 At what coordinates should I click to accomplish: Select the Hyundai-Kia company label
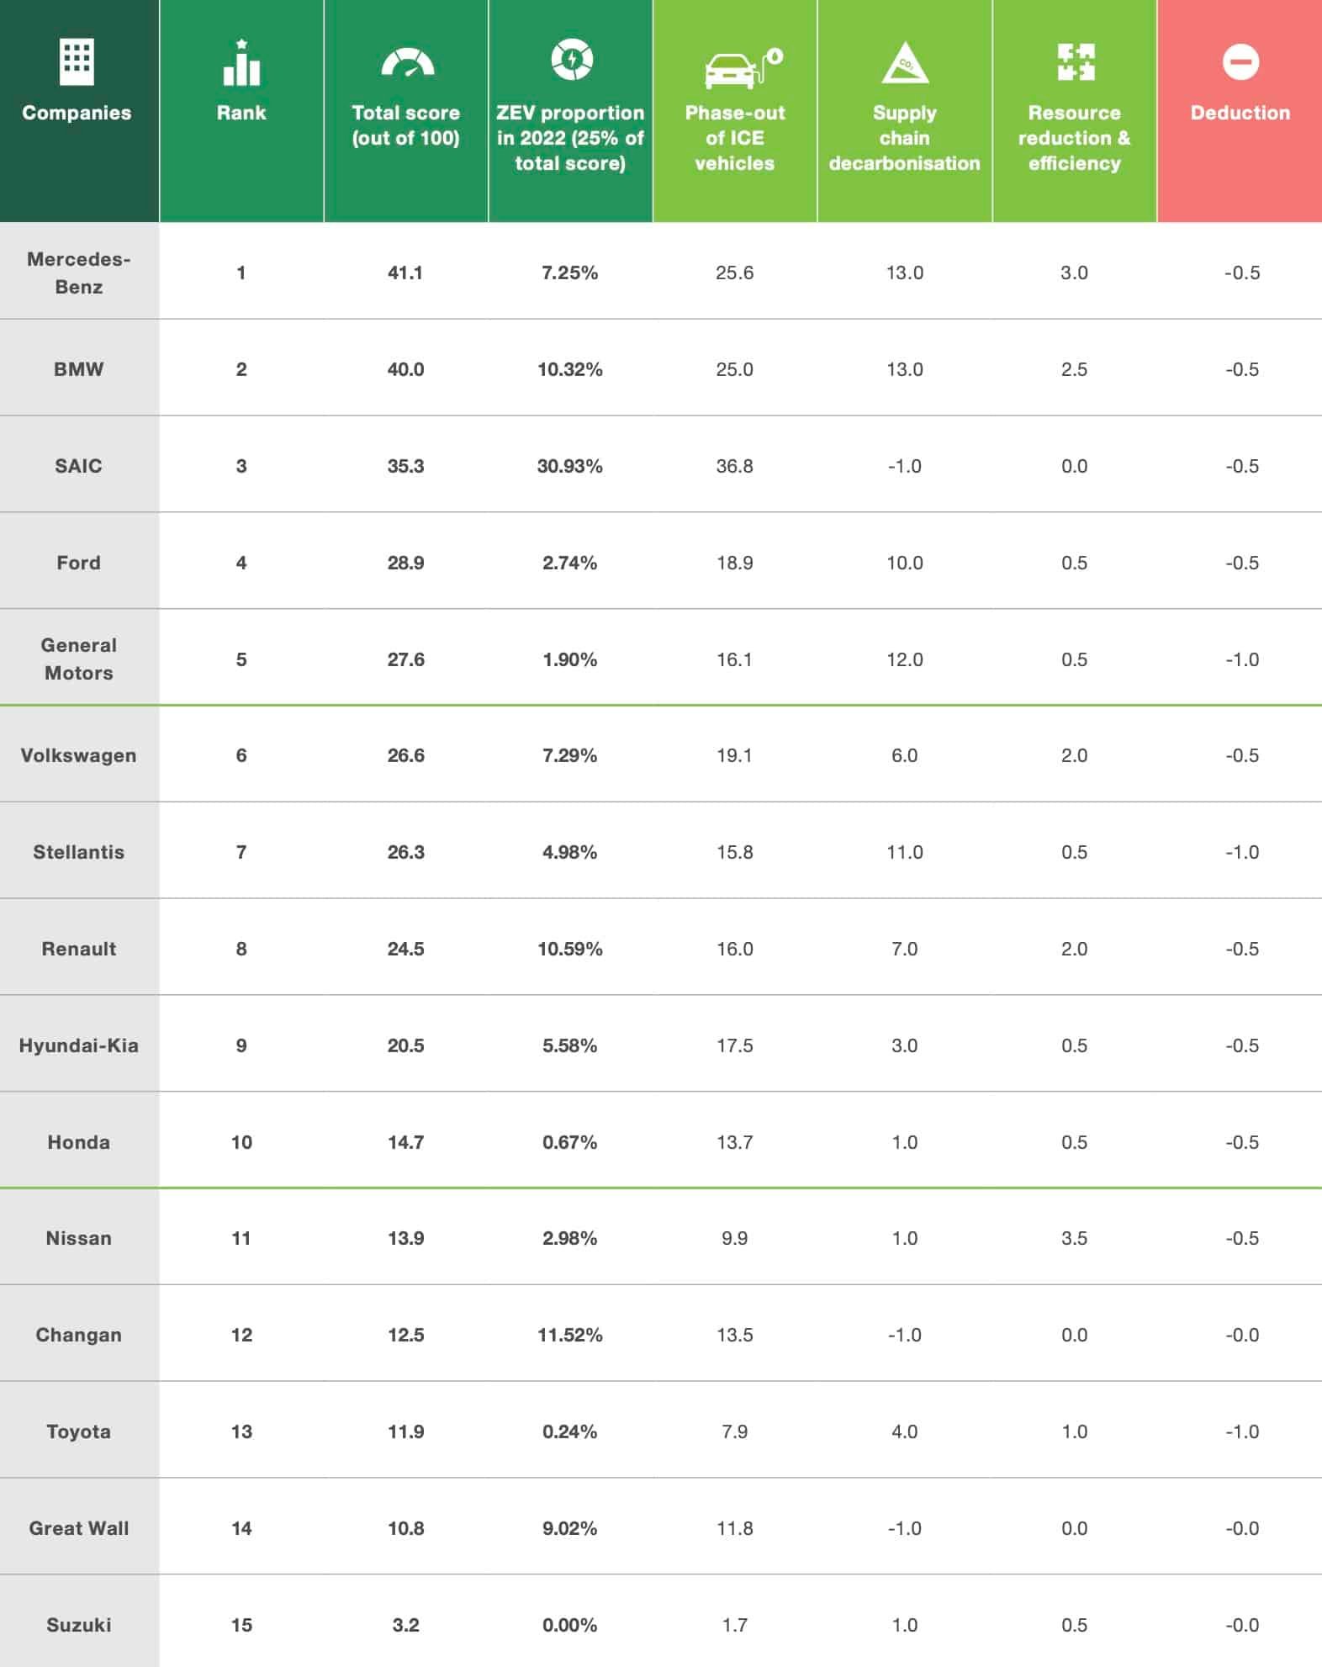79,1045
